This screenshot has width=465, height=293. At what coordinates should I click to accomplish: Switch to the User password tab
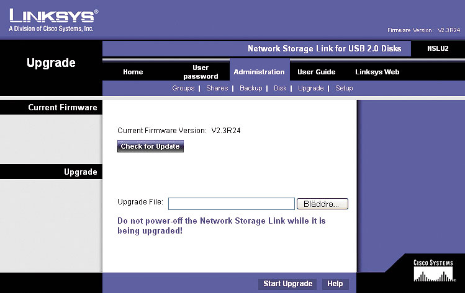pyautogui.click(x=201, y=72)
